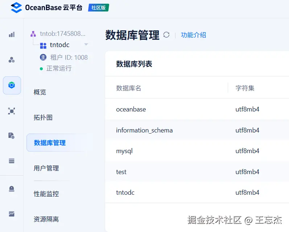Click the refresh icon beside 数据库管理 title

(x=166, y=35)
